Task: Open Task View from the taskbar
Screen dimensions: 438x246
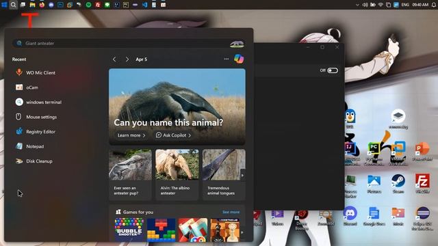Action: 23,5
